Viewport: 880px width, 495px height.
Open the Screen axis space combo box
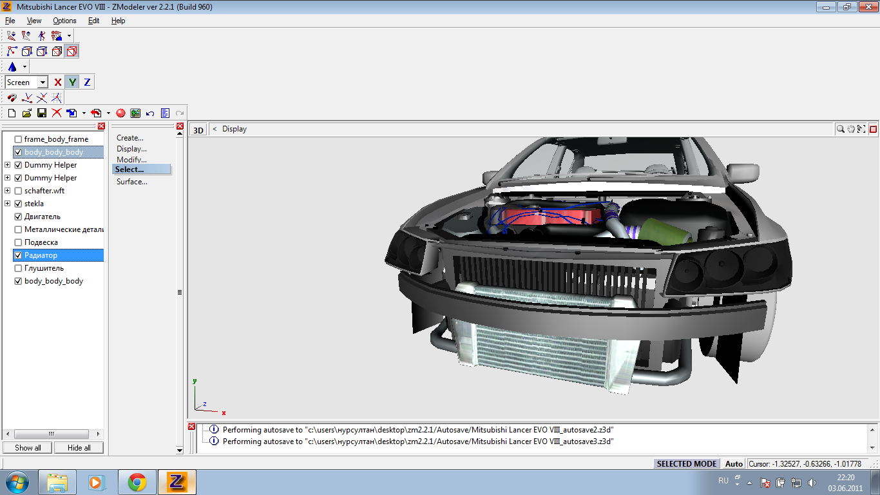point(26,82)
